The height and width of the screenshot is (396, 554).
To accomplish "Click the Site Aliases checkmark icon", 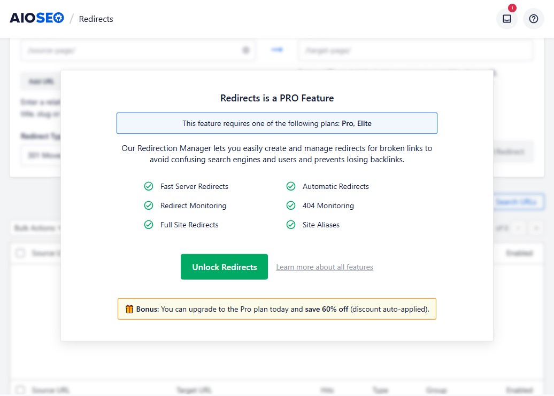I will point(291,225).
